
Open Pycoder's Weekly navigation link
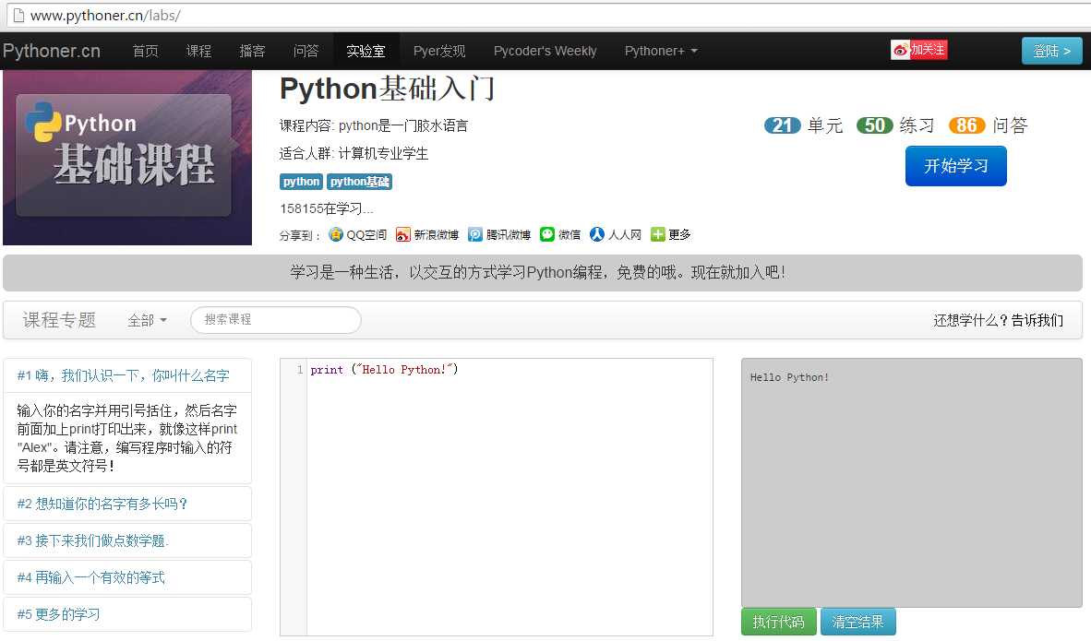[545, 51]
